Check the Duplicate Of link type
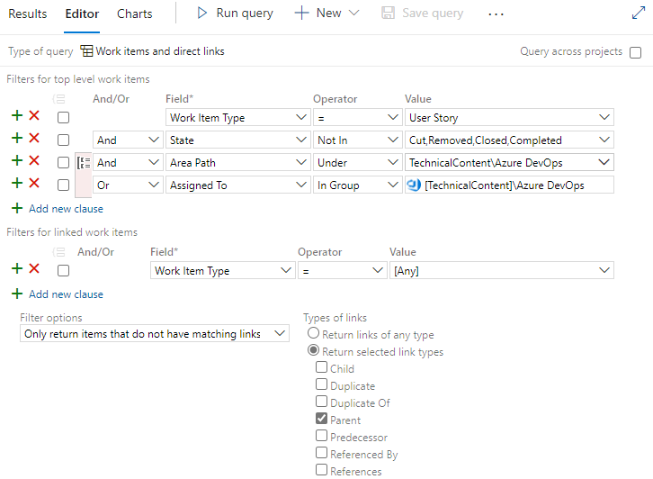Viewport: 653px width, 479px height. coord(321,401)
